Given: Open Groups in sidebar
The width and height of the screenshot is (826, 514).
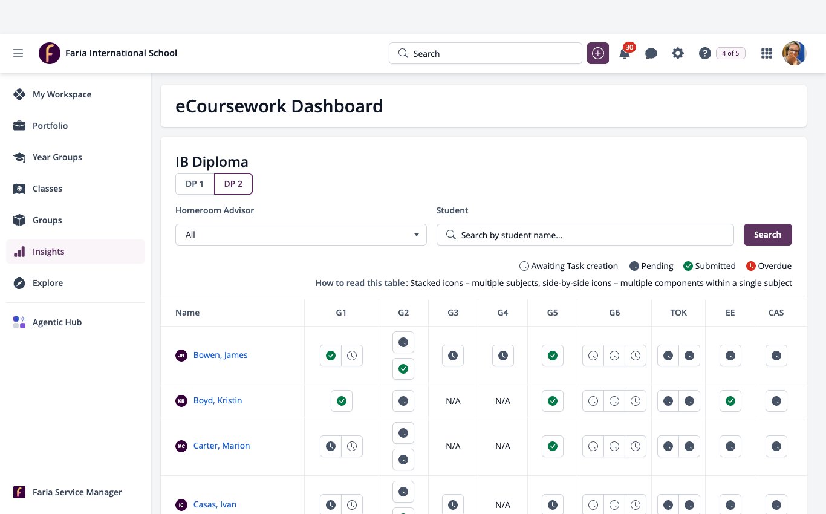Looking at the screenshot, I should point(76,220).
